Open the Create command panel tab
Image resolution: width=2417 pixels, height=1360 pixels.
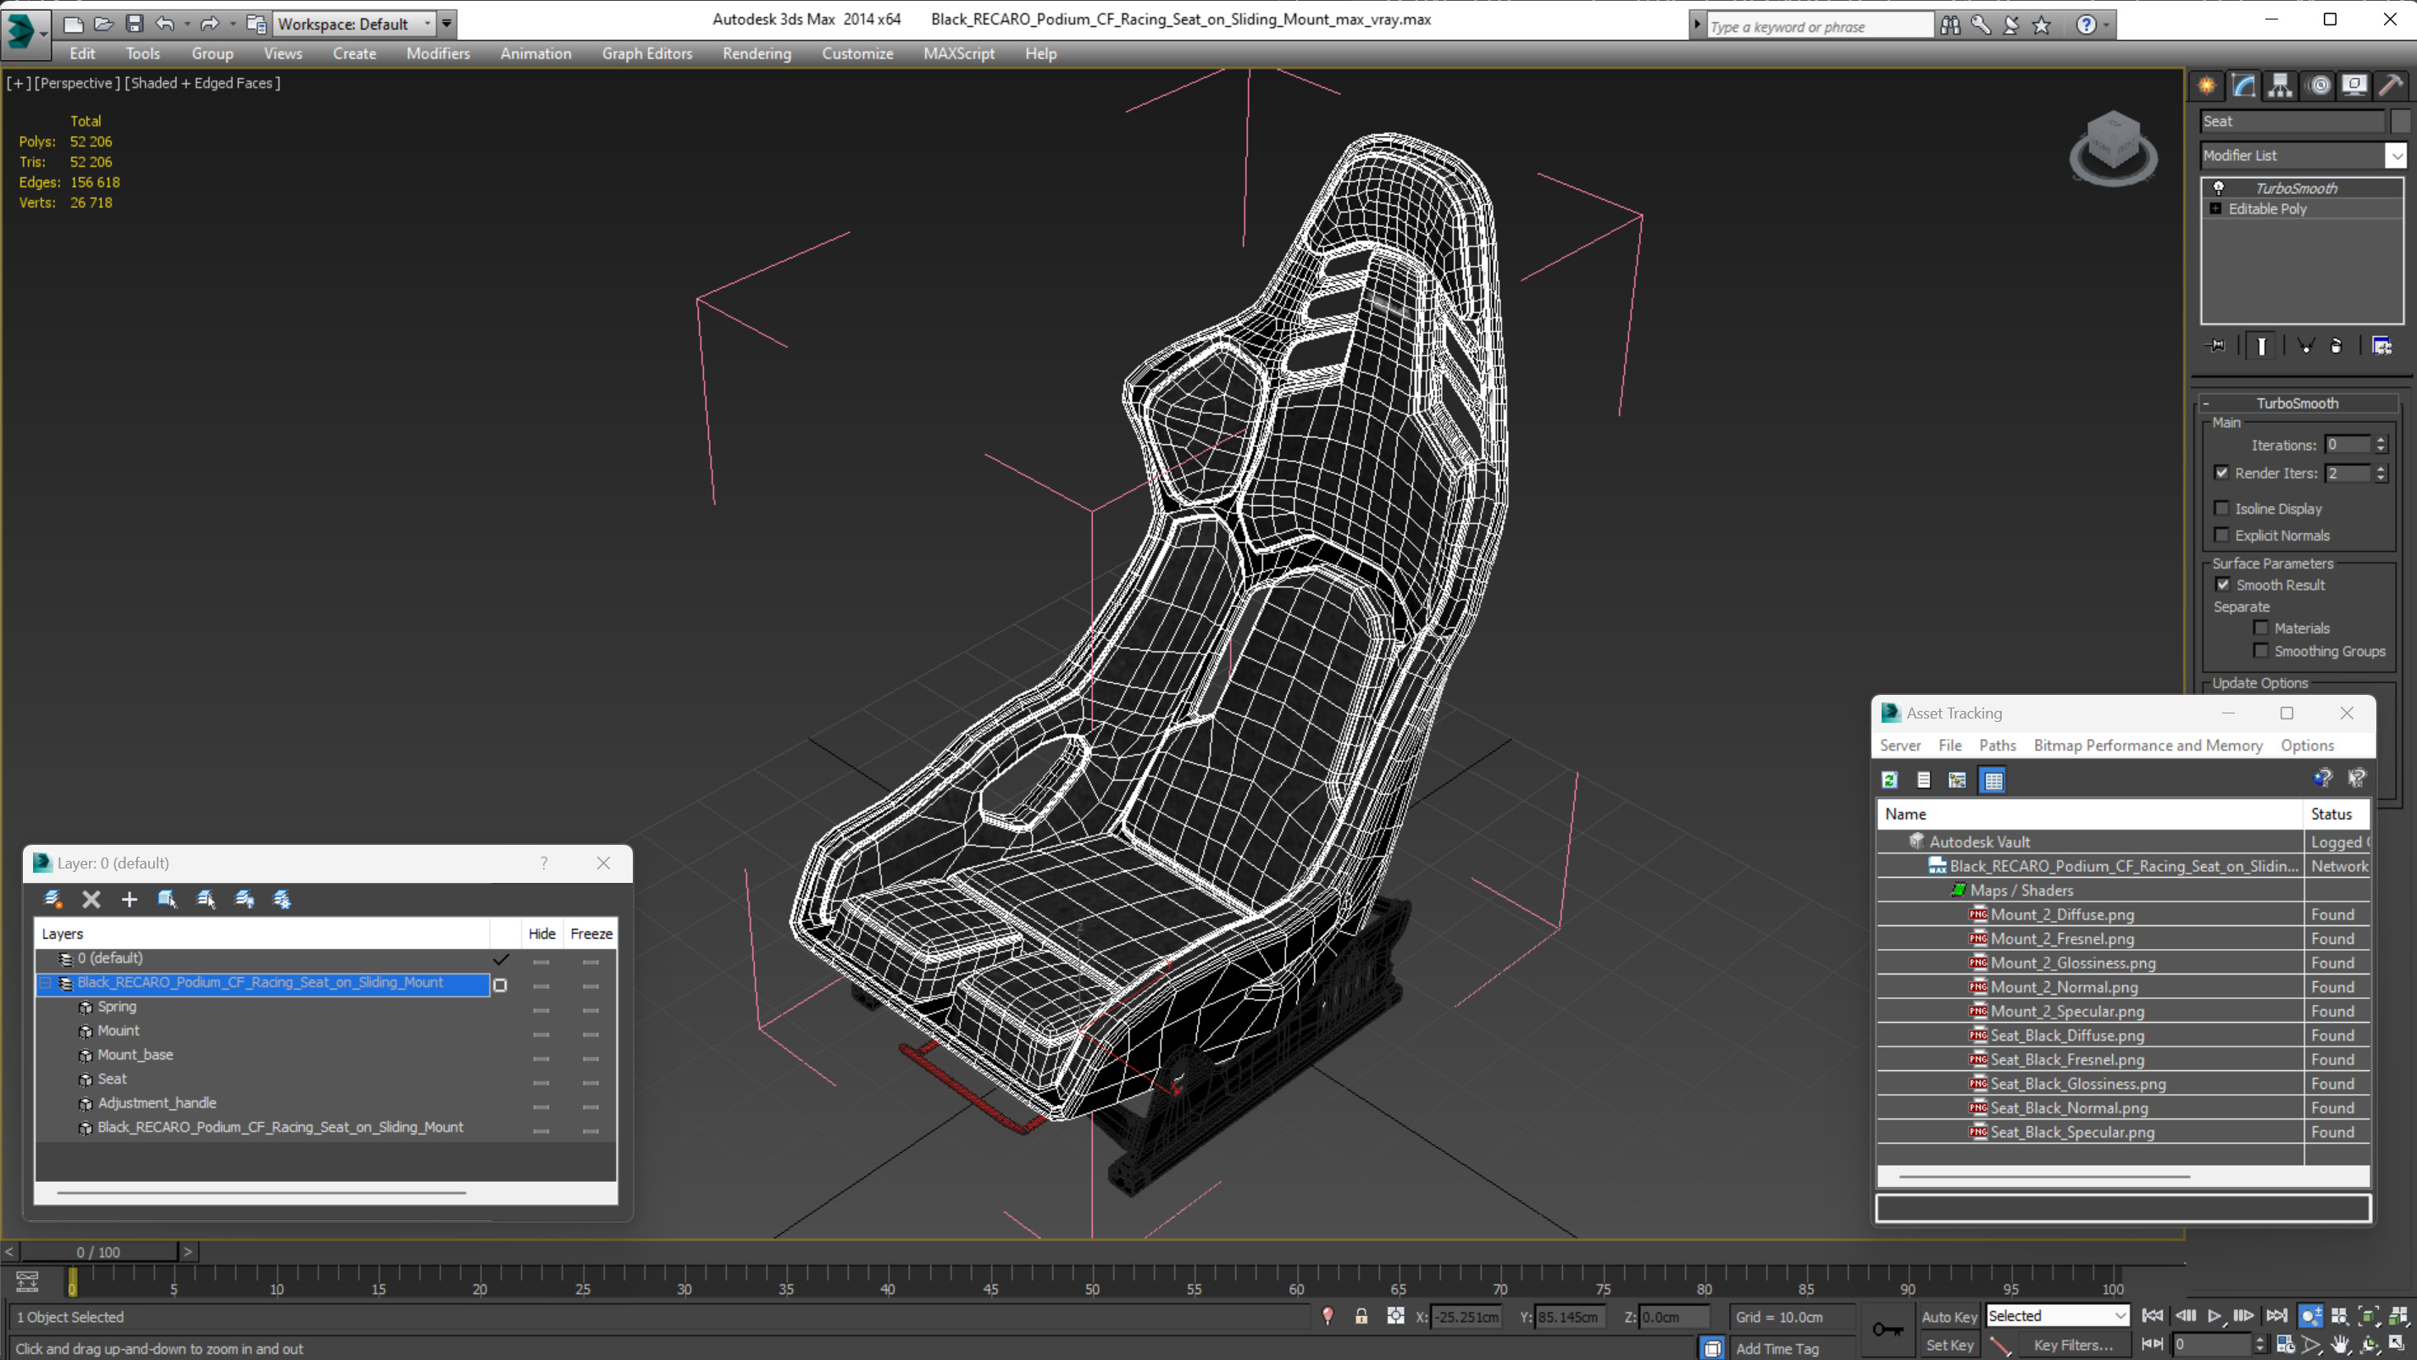click(x=2207, y=86)
